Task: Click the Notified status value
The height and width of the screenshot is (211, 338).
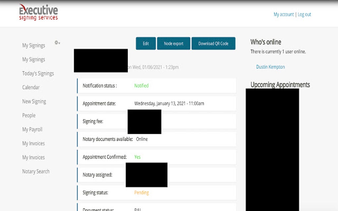Action: click(141, 86)
